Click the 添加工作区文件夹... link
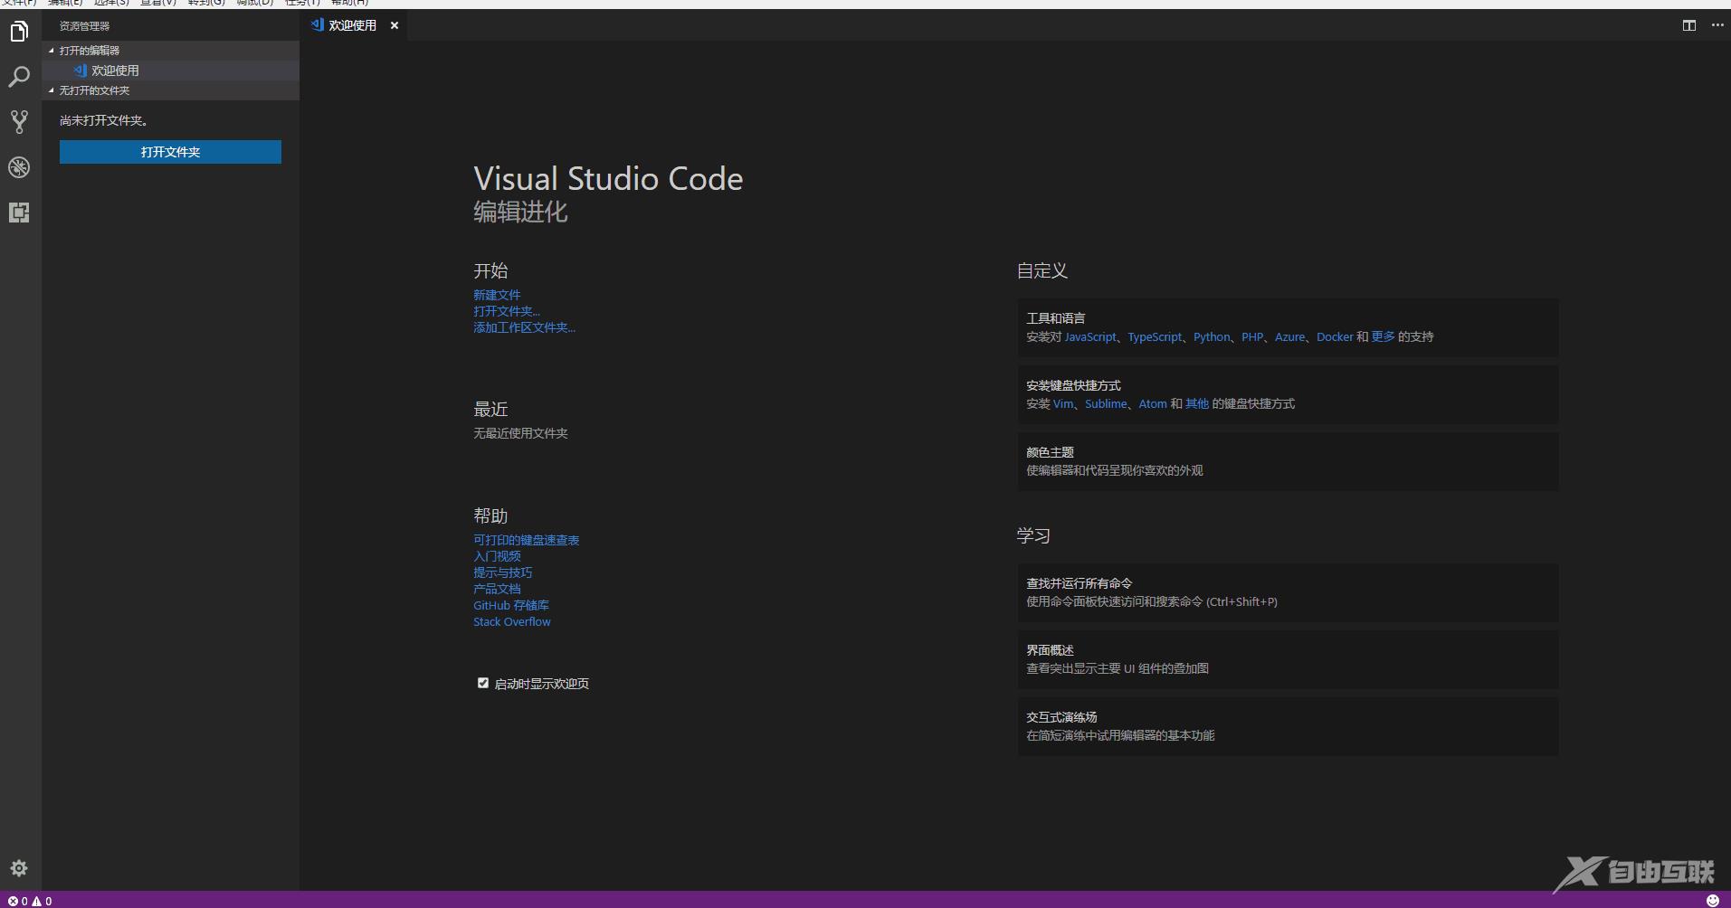 tap(524, 327)
